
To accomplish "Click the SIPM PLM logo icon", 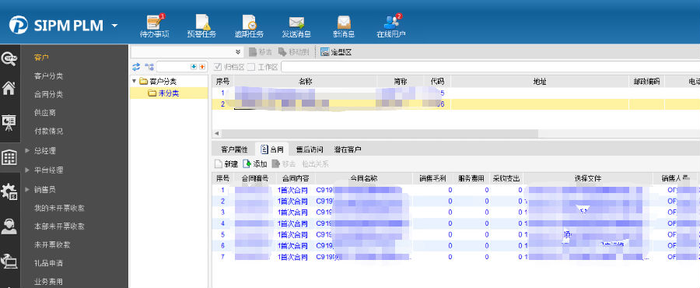I will [x=19, y=25].
